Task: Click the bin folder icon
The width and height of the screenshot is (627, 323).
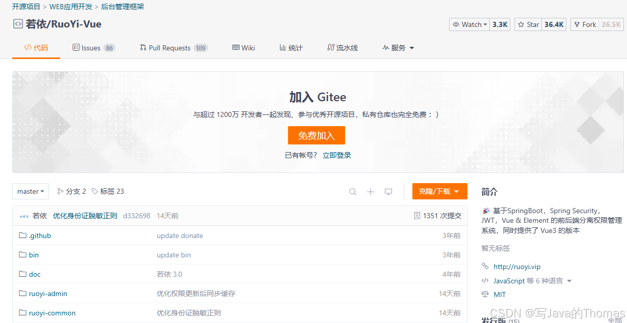Action: tap(22, 255)
